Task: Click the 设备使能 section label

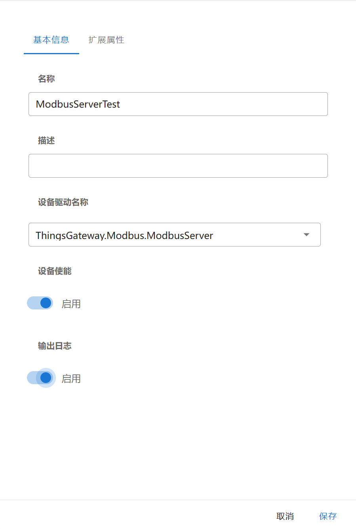Action: pos(55,271)
